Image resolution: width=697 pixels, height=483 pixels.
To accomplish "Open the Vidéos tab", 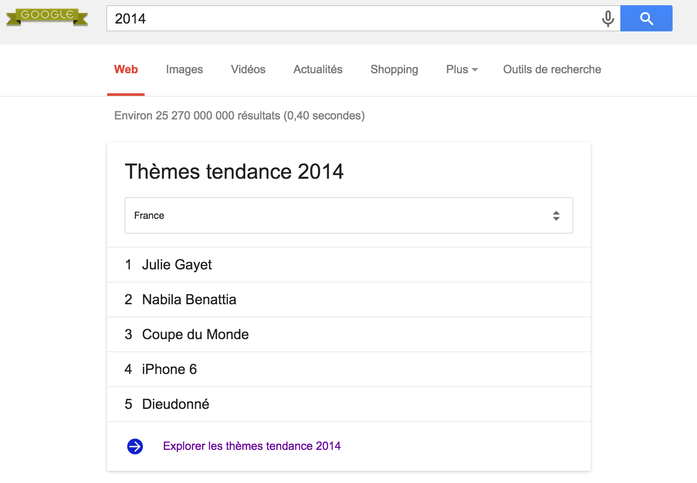I will click(248, 70).
